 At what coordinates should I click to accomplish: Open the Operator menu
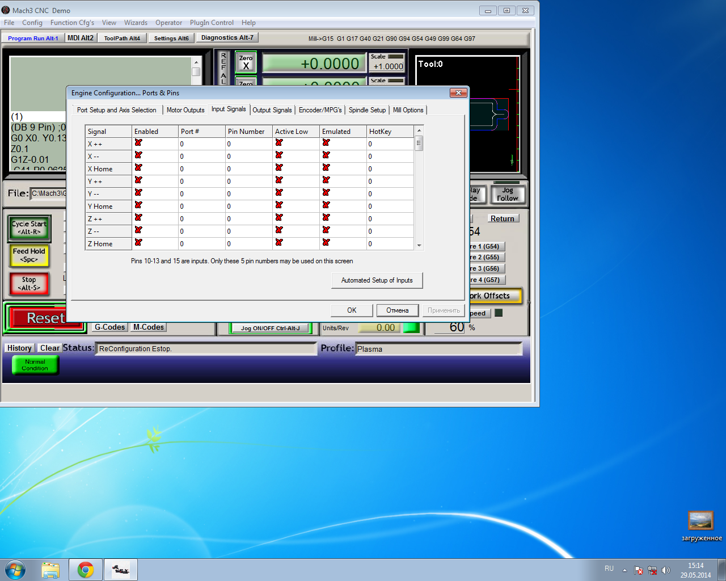169,23
